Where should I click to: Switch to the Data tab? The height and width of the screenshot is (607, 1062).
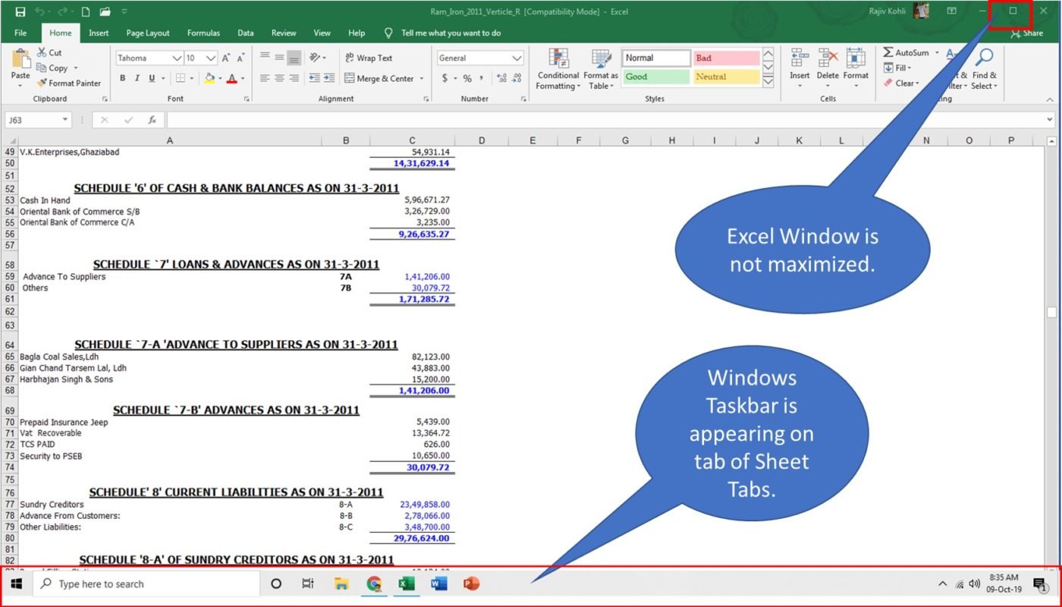(x=246, y=33)
